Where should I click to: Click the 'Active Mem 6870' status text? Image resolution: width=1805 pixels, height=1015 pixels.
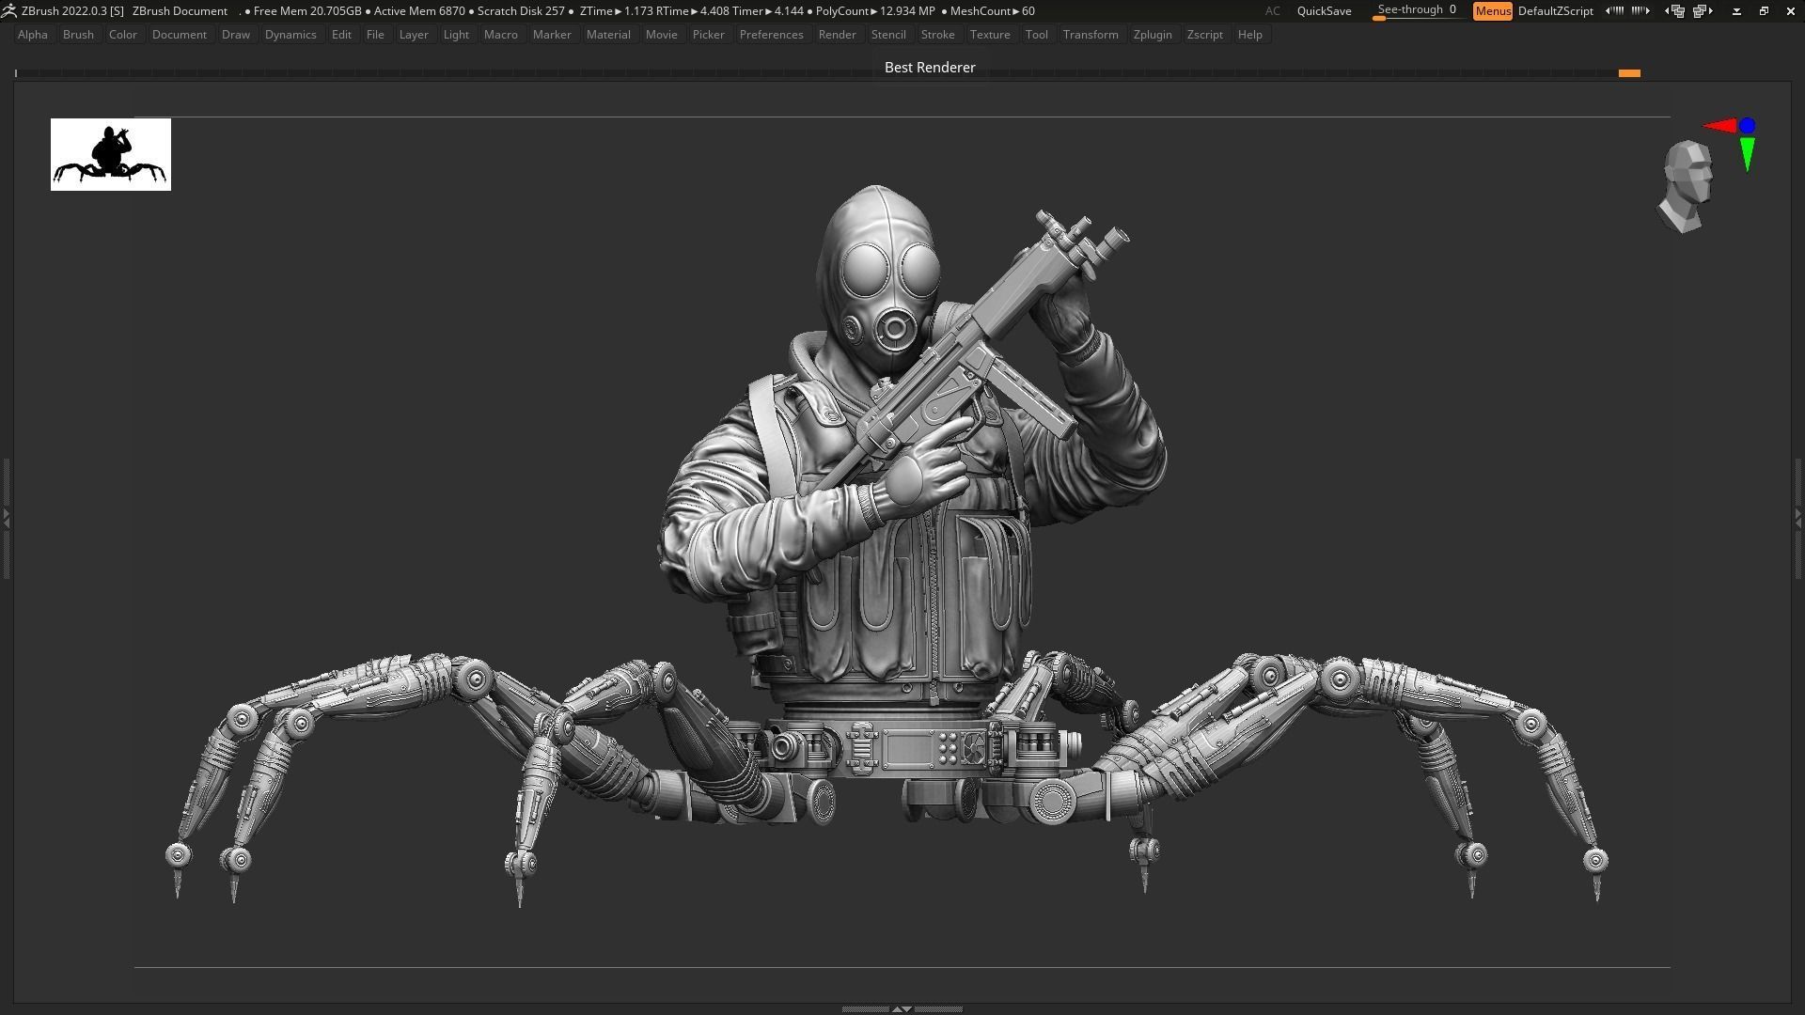point(419,11)
